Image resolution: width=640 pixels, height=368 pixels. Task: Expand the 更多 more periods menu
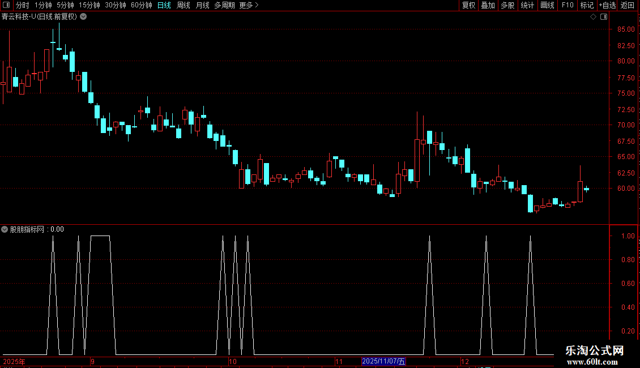point(249,5)
